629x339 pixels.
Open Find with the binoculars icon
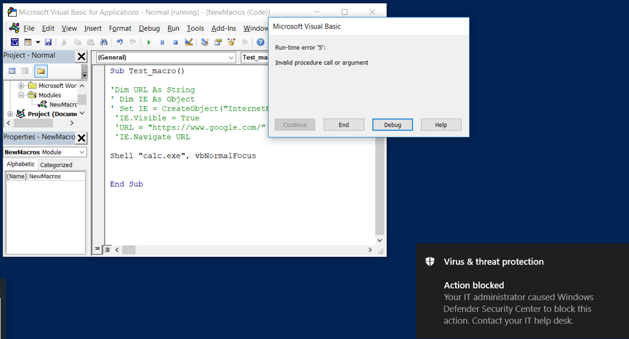point(103,42)
